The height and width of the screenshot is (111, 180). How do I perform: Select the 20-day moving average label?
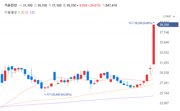point(22,13)
